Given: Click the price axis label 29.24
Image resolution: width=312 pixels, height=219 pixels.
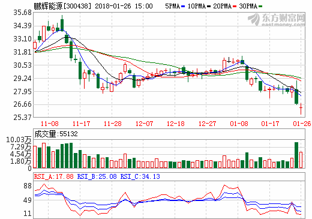Looking at the screenshot, I should pos(23,79).
